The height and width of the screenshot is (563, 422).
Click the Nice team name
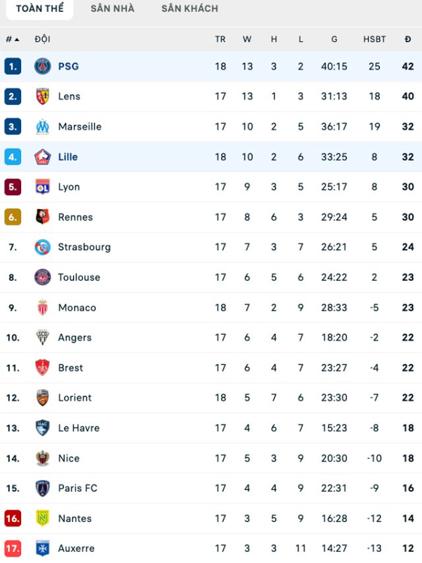pyautogui.click(x=69, y=458)
